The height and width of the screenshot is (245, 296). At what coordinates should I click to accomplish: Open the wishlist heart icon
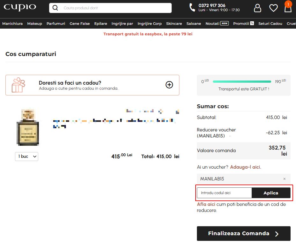tap(273, 8)
